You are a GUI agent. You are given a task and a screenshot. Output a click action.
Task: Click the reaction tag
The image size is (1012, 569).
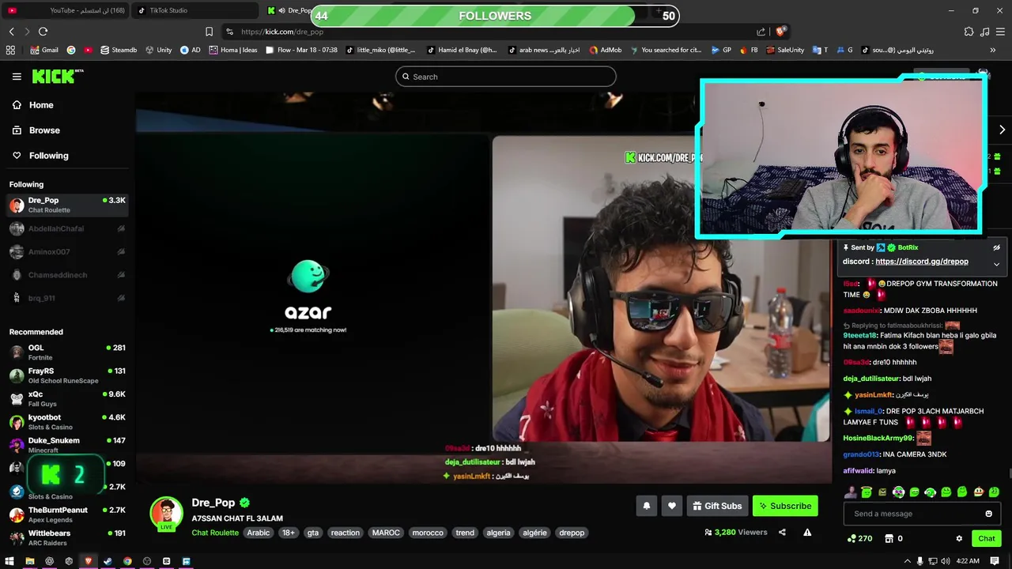pos(345,533)
